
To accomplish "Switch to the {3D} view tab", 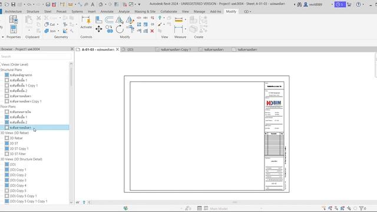I will pyautogui.click(x=130, y=49).
